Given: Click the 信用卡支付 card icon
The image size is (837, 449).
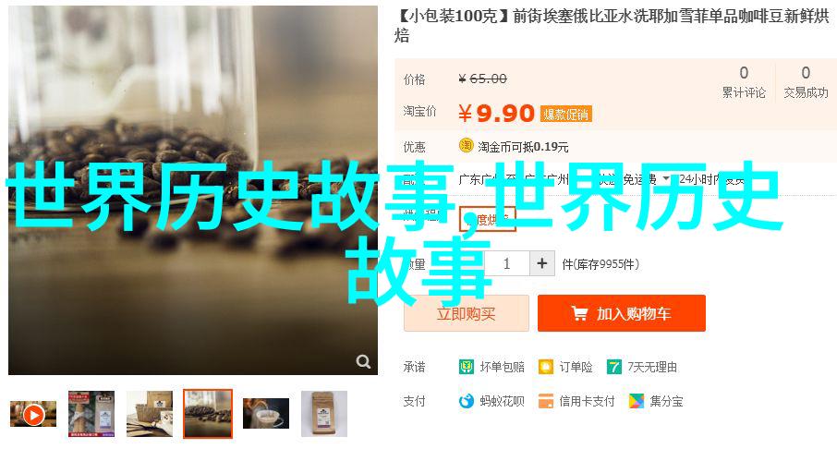Looking at the screenshot, I should point(546,401).
